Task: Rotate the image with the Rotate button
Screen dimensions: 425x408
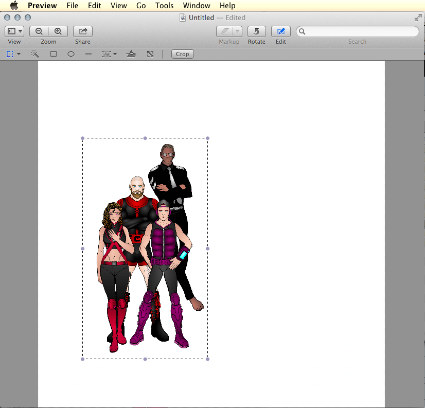Action: pyautogui.click(x=256, y=31)
